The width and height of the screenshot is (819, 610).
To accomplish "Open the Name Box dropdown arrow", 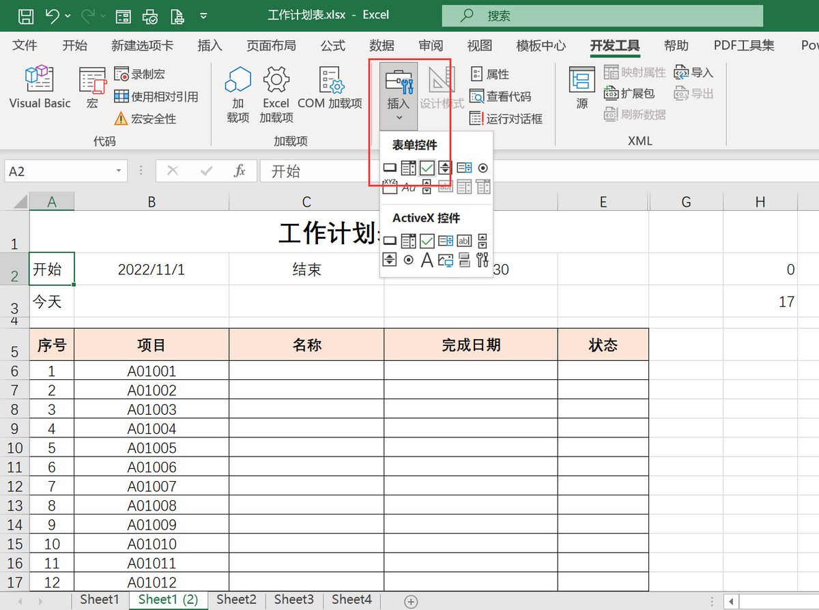I will tap(119, 171).
